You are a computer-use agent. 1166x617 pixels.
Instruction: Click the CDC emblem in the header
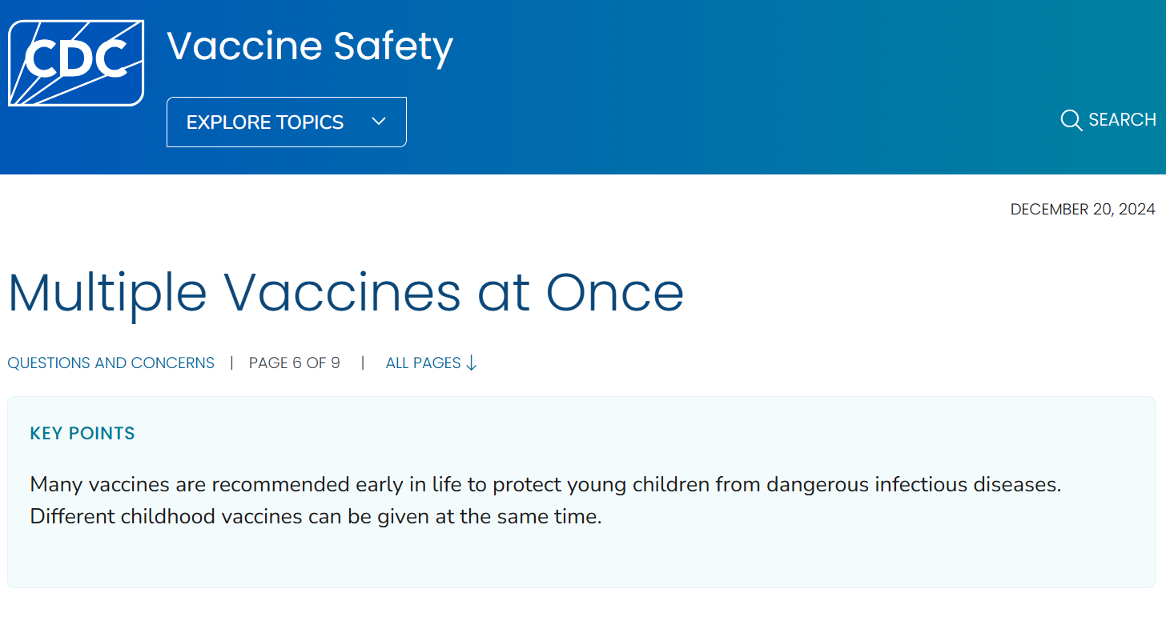click(x=75, y=61)
